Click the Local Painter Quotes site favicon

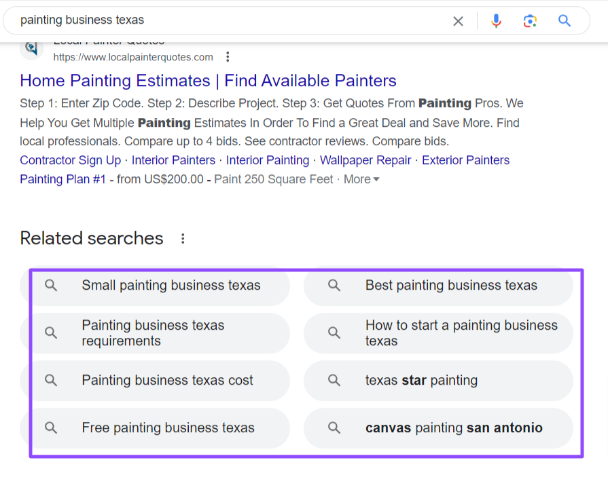[x=31, y=48]
